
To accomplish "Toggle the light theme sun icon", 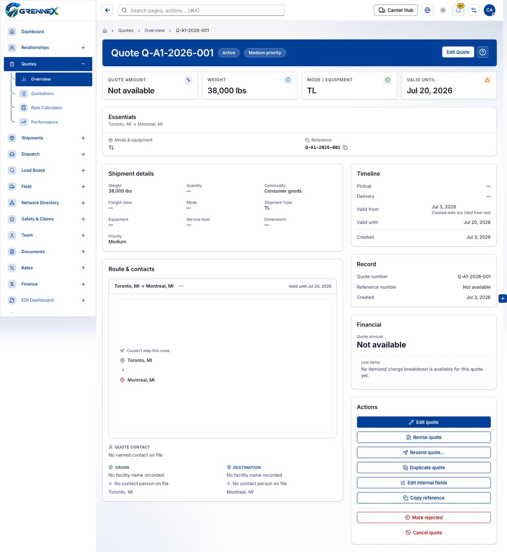I will click(443, 10).
